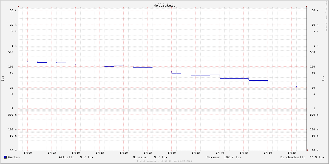This screenshot has width=329, height=164.
Task: Select the 'Garten' legend label
Action: click(14, 157)
